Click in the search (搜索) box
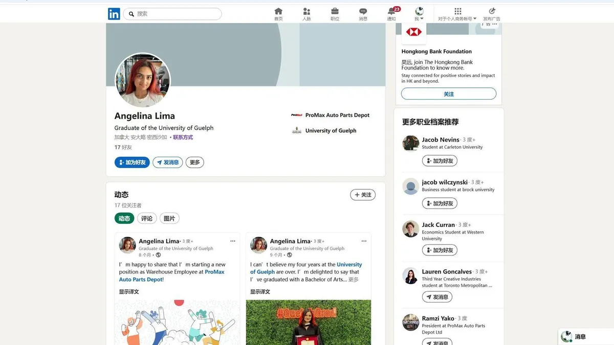Viewport: 614px width, 345px height. (x=172, y=14)
